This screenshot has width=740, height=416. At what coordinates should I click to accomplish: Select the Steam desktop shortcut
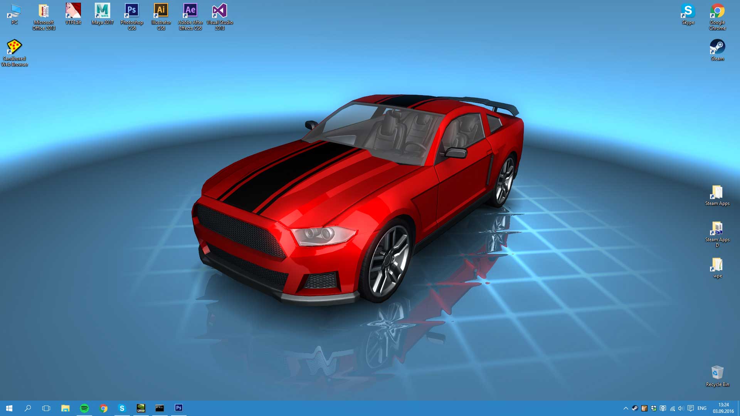(717, 49)
